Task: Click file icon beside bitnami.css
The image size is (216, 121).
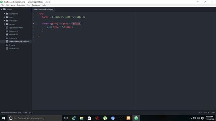Action: [7, 31]
